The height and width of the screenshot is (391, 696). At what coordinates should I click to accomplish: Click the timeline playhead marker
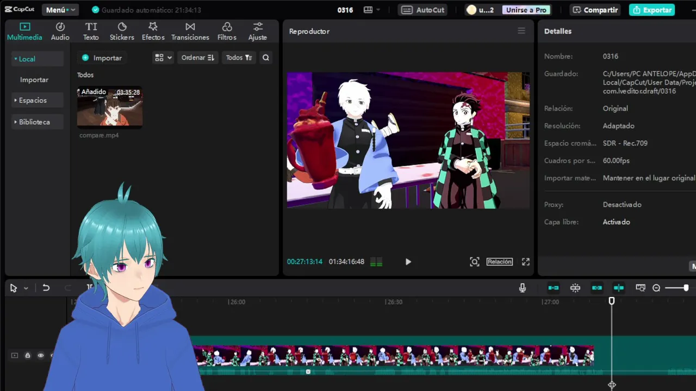point(612,301)
